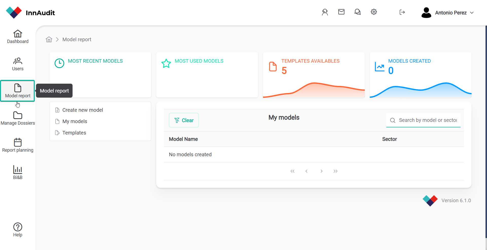Click the user profile icon in header
The width and height of the screenshot is (487, 250).
(325, 12)
